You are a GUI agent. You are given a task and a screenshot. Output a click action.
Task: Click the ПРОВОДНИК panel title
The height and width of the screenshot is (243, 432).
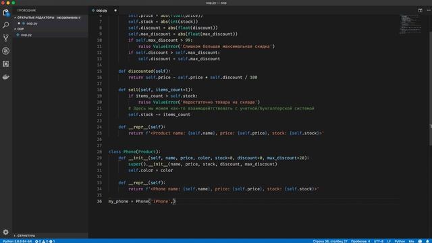point(27,11)
